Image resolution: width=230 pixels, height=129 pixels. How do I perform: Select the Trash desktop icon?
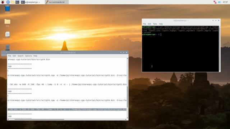point(7,10)
